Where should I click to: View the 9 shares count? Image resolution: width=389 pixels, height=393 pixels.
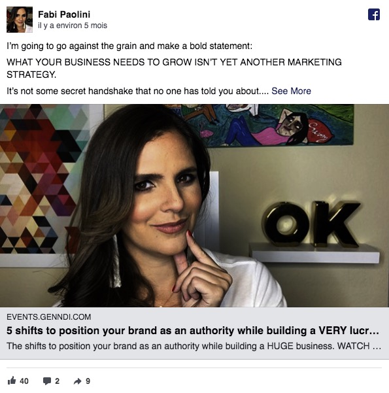point(88,381)
